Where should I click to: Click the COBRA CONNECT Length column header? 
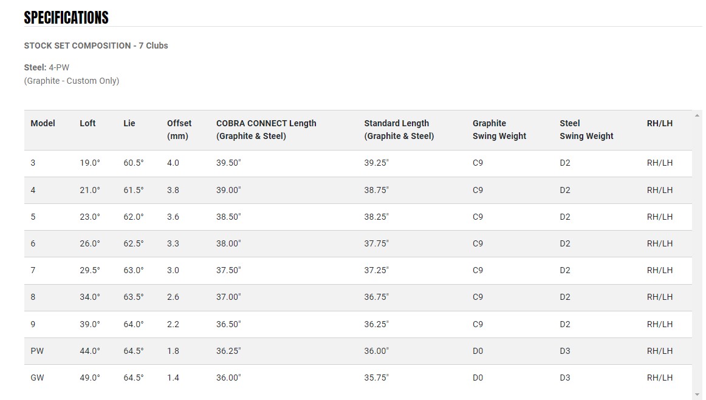(266, 129)
